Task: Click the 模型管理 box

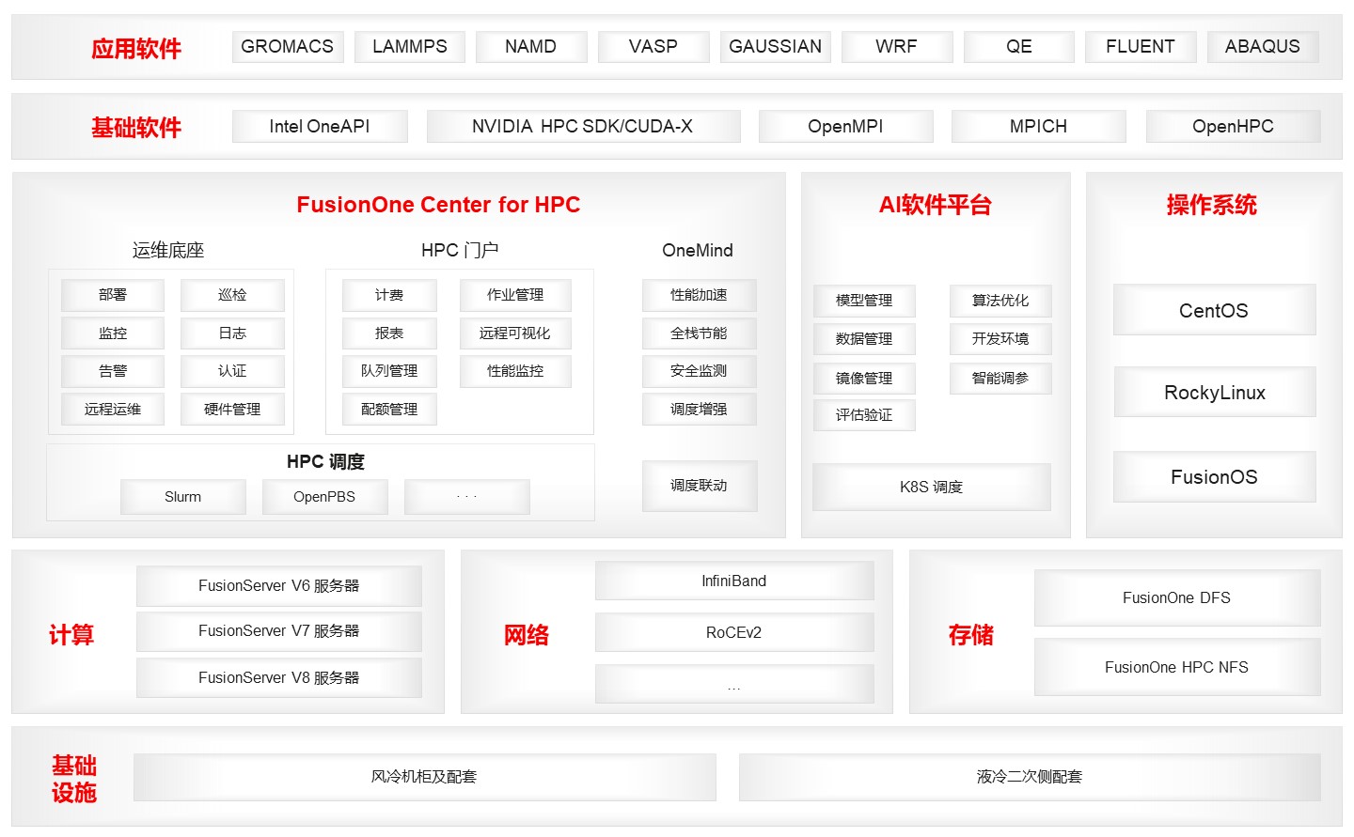Action: 864,301
